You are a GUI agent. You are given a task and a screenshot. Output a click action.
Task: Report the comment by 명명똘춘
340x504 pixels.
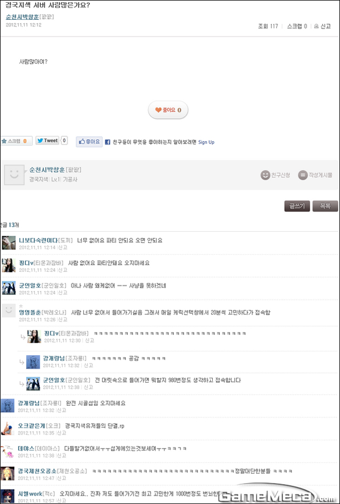(x=63, y=320)
